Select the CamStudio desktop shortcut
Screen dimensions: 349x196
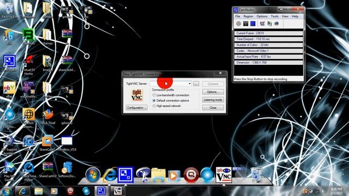9,63
